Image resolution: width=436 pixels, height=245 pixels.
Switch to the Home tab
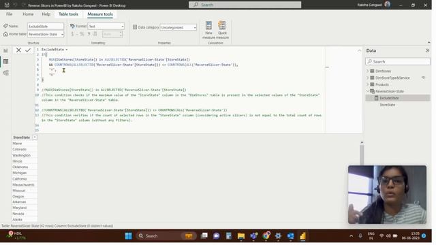click(x=28, y=14)
